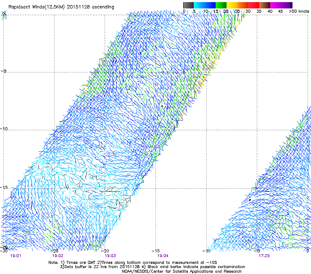Click the '-5' longitude label on the bottom axis
Screen dimensions: 311x274
(x=257, y=251)
